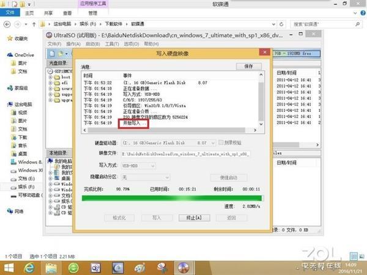Open UltraISO 工具(T) menu
367x275 pixels.
112,44
